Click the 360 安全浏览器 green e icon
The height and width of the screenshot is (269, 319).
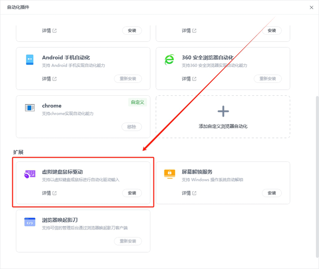coord(169,59)
